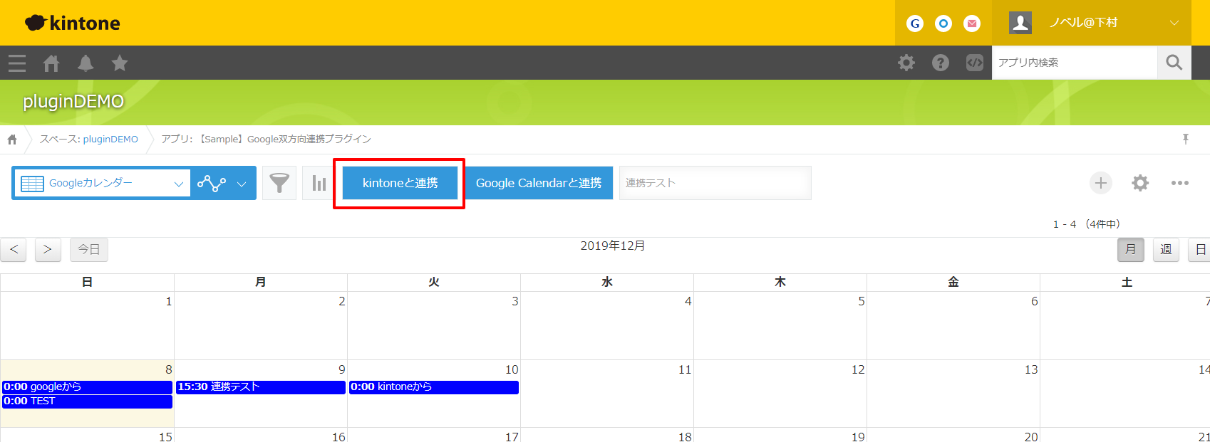This screenshot has width=1210, height=442.
Task: Open the 0:00 TEST event
Action: click(87, 401)
